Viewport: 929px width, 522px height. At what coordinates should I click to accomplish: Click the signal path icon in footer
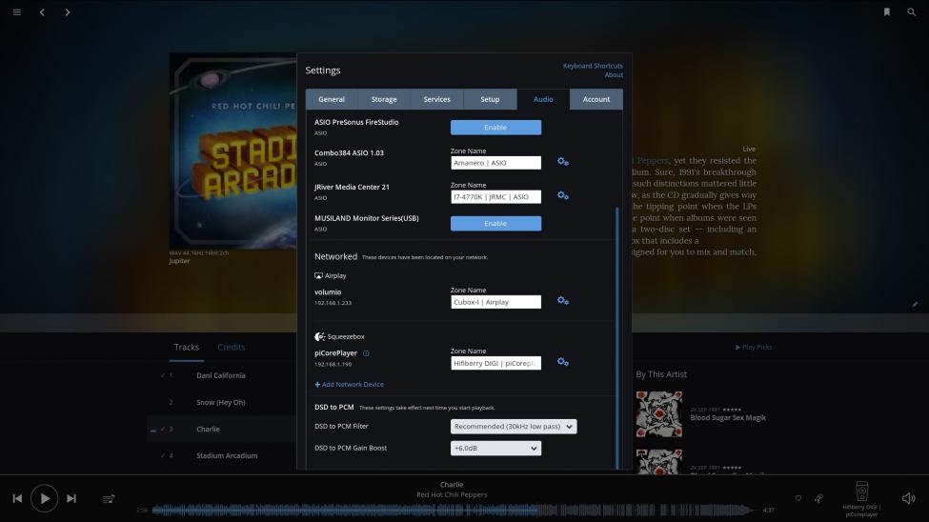point(818,498)
